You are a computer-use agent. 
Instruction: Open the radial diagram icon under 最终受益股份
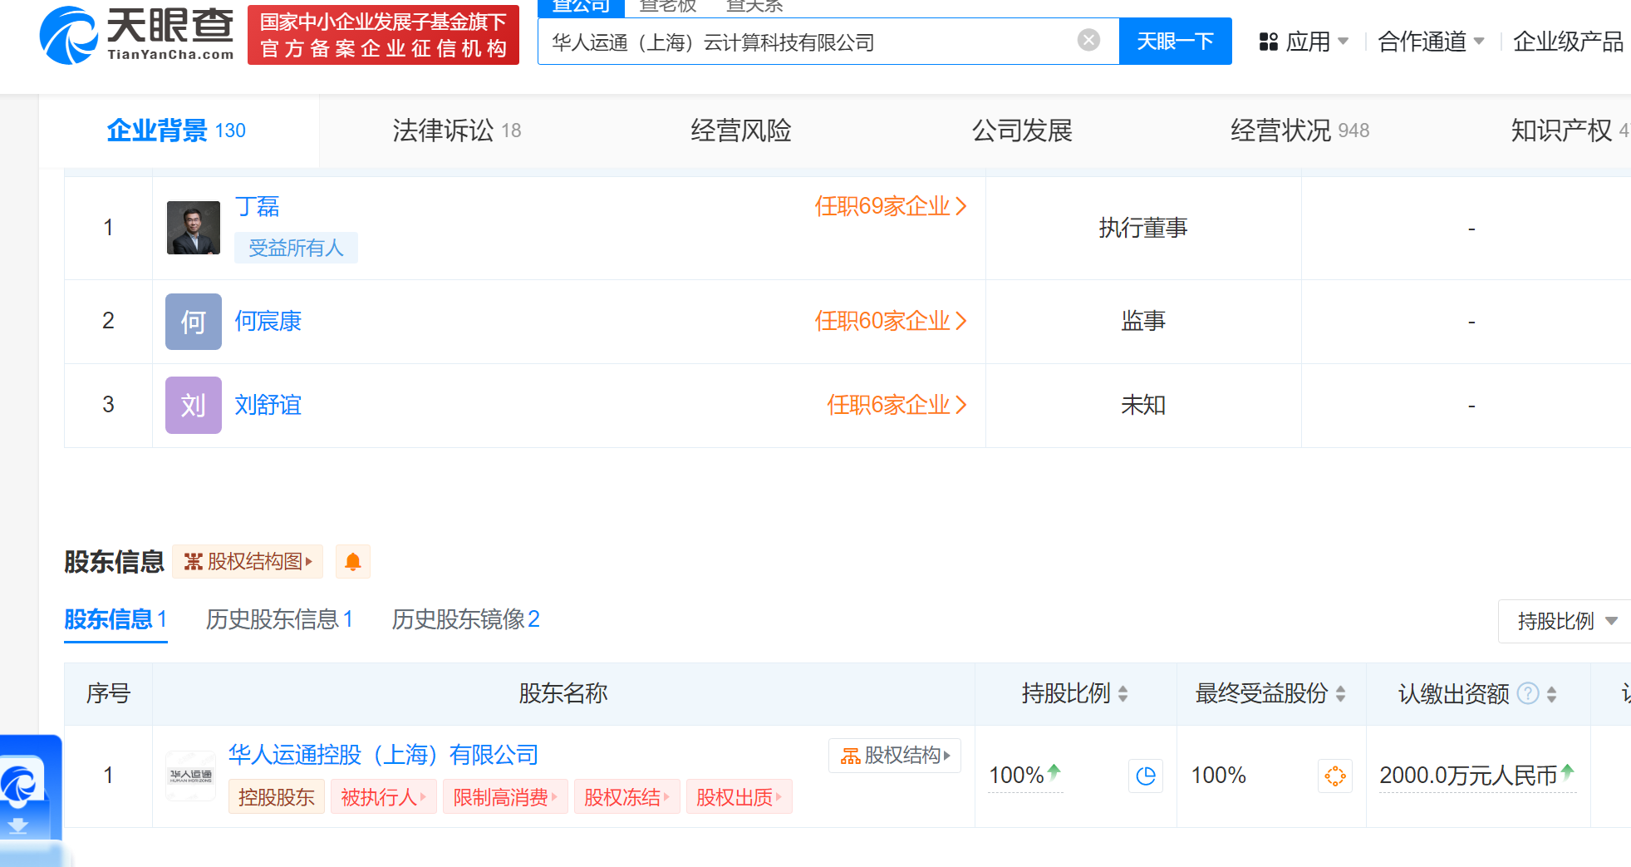[x=1334, y=776]
